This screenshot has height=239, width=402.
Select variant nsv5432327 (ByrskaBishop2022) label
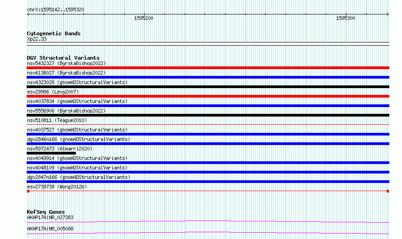66,63
